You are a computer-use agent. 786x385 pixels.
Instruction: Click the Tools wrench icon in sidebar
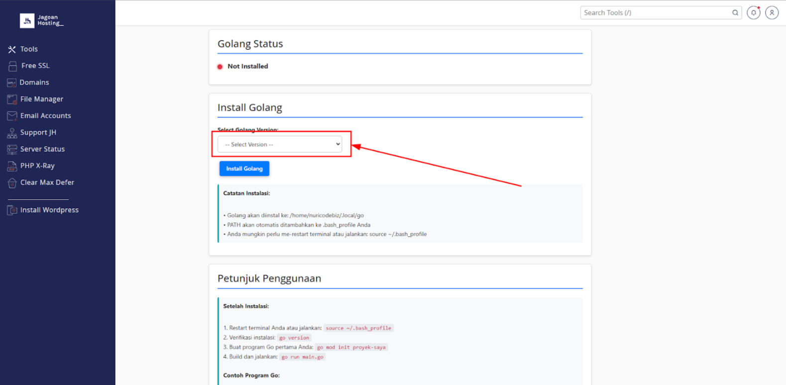[x=12, y=49]
